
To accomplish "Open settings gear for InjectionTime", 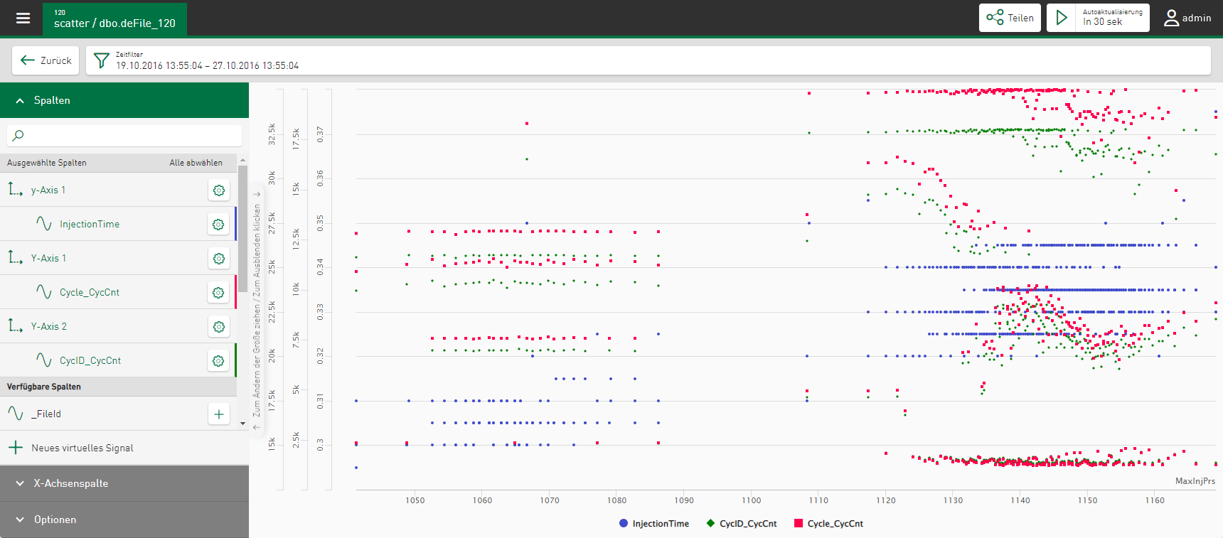I will pos(219,224).
